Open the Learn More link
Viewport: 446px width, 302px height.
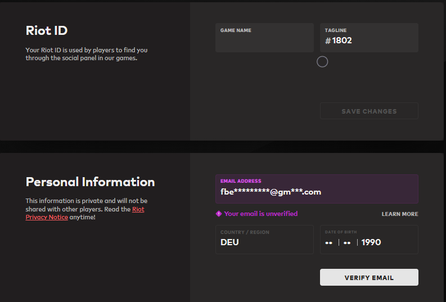coord(400,214)
